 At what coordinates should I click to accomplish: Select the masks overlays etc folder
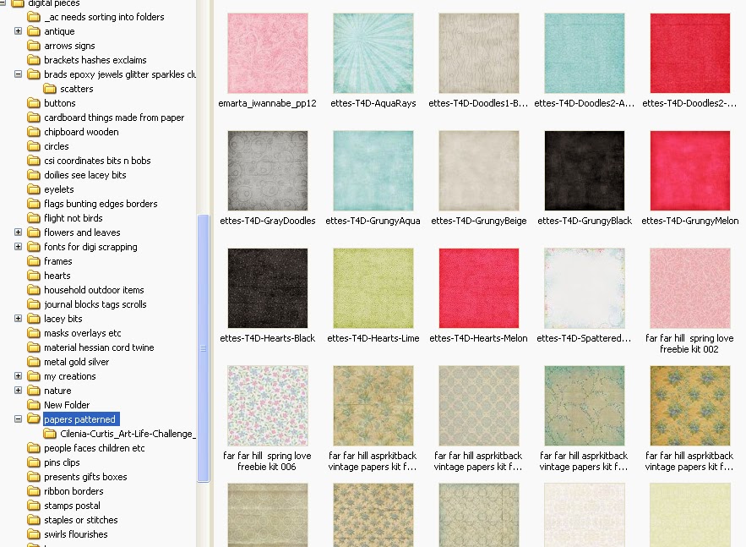pos(83,333)
